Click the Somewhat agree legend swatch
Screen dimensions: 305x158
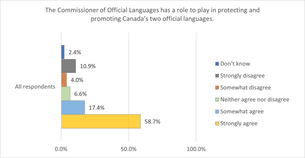tap(217, 112)
